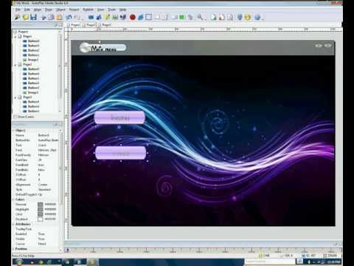Click the yellow round icon near toolbar end
The height and width of the screenshot is (266, 354).
[x=248, y=17]
